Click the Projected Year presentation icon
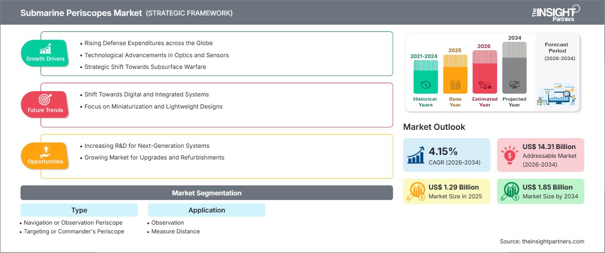 click(x=514, y=86)
